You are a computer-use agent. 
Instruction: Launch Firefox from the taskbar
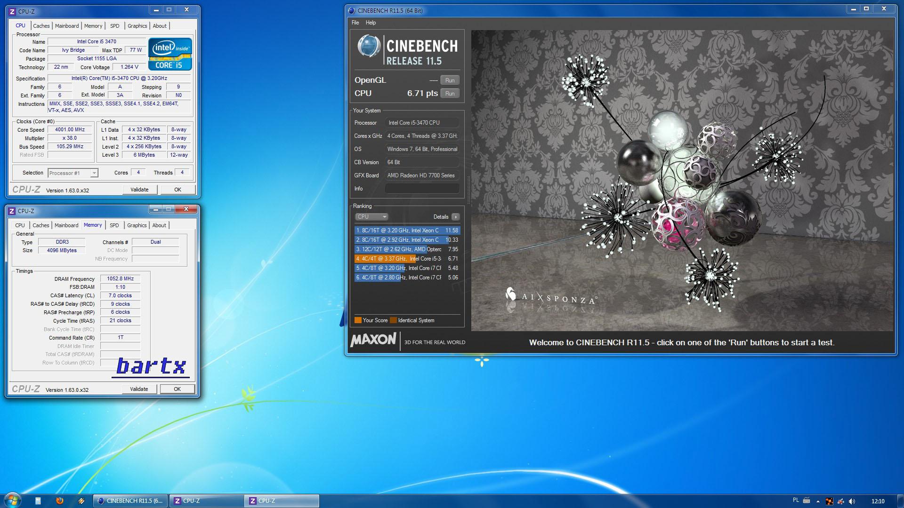coord(60,501)
